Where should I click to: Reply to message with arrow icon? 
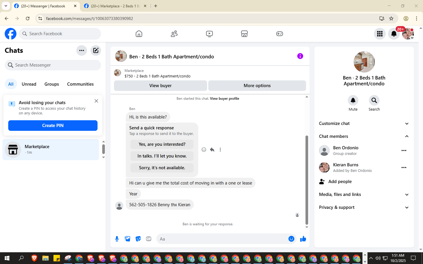[x=212, y=150]
